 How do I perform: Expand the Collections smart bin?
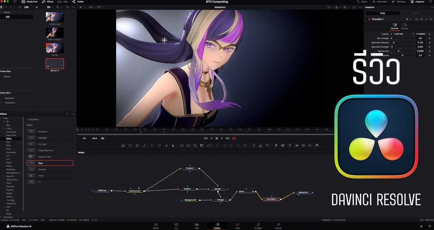pos(1,103)
